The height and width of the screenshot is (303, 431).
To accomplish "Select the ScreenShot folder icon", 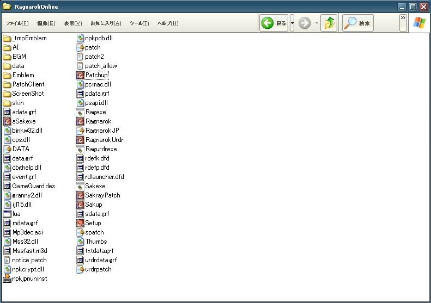I will 7,94.
